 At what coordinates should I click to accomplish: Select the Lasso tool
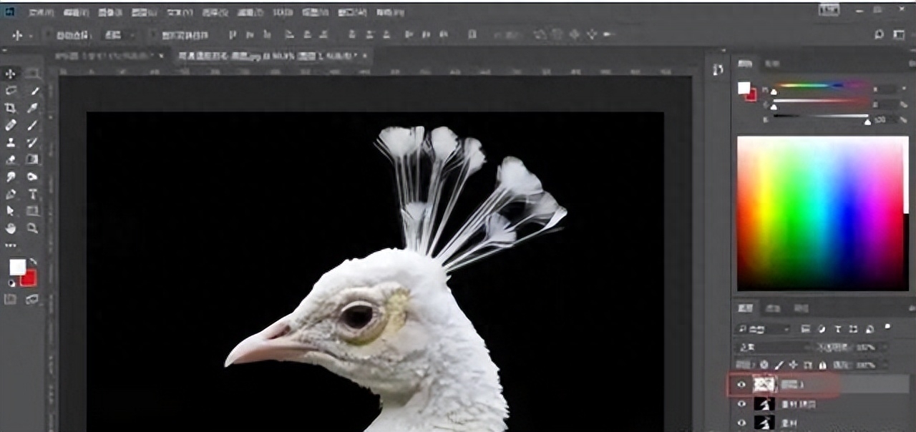11,91
